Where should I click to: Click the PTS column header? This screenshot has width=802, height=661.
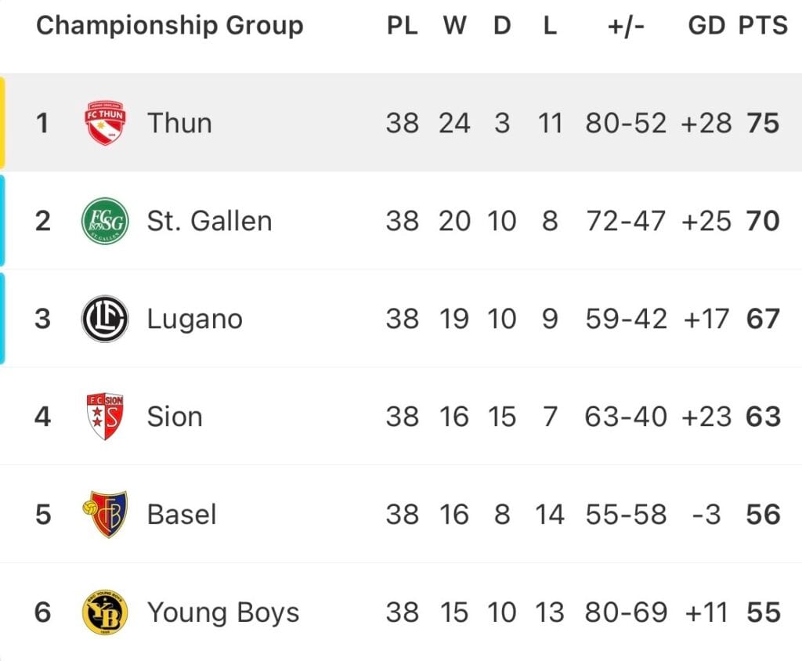(763, 25)
